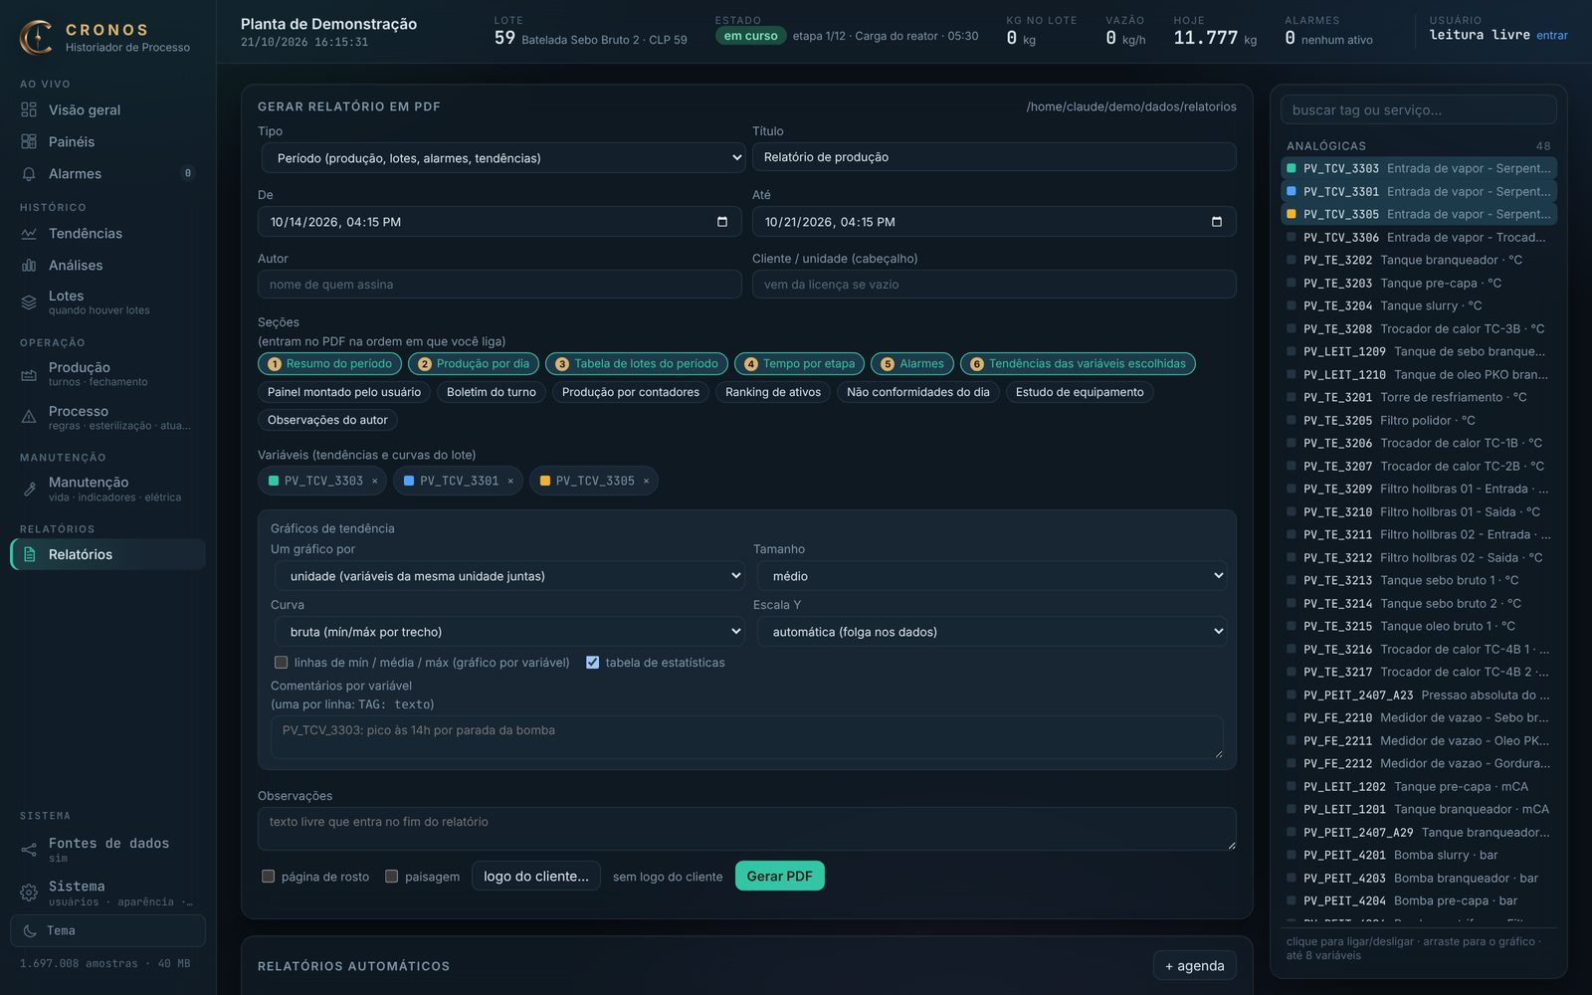Click the moon icon on Tema
This screenshot has width=1592, height=995.
pyautogui.click(x=30, y=931)
